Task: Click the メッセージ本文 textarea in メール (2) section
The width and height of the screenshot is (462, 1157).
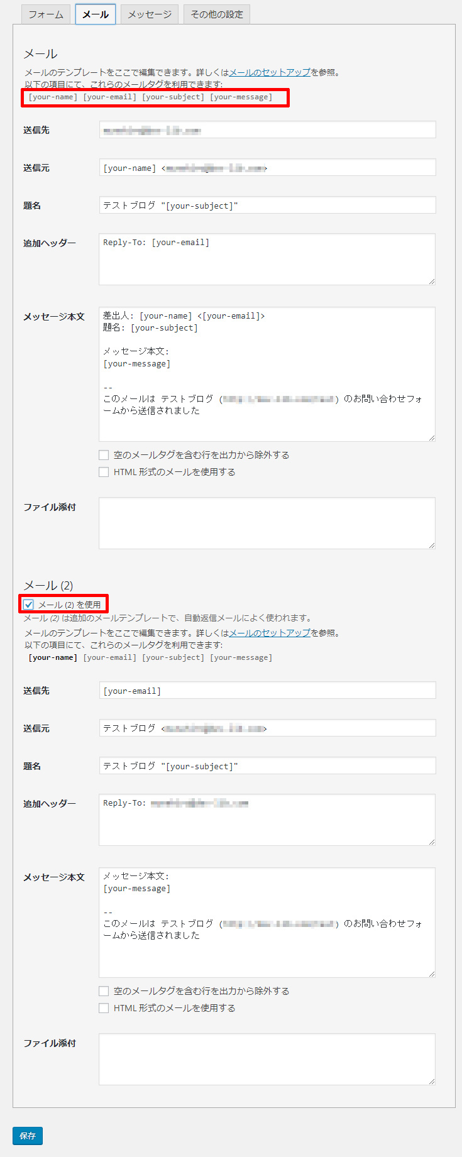Action: click(x=267, y=923)
